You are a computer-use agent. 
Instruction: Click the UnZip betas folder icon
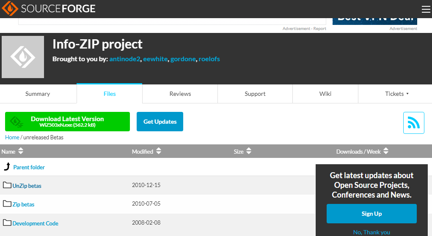click(x=7, y=185)
